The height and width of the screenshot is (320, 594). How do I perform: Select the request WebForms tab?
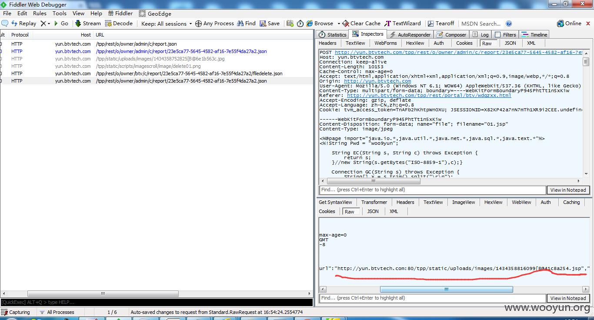coord(386,43)
